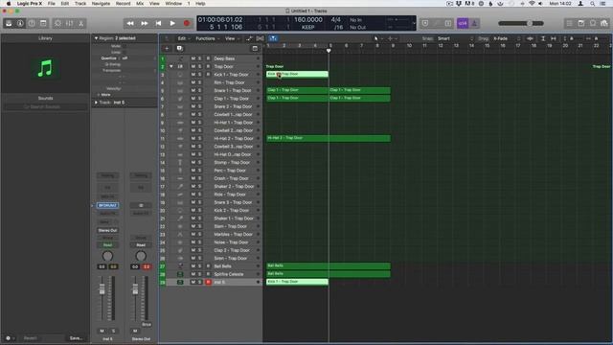This screenshot has width=613, height=345.
Task: Click the Rewind transport button
Action: 130,23
